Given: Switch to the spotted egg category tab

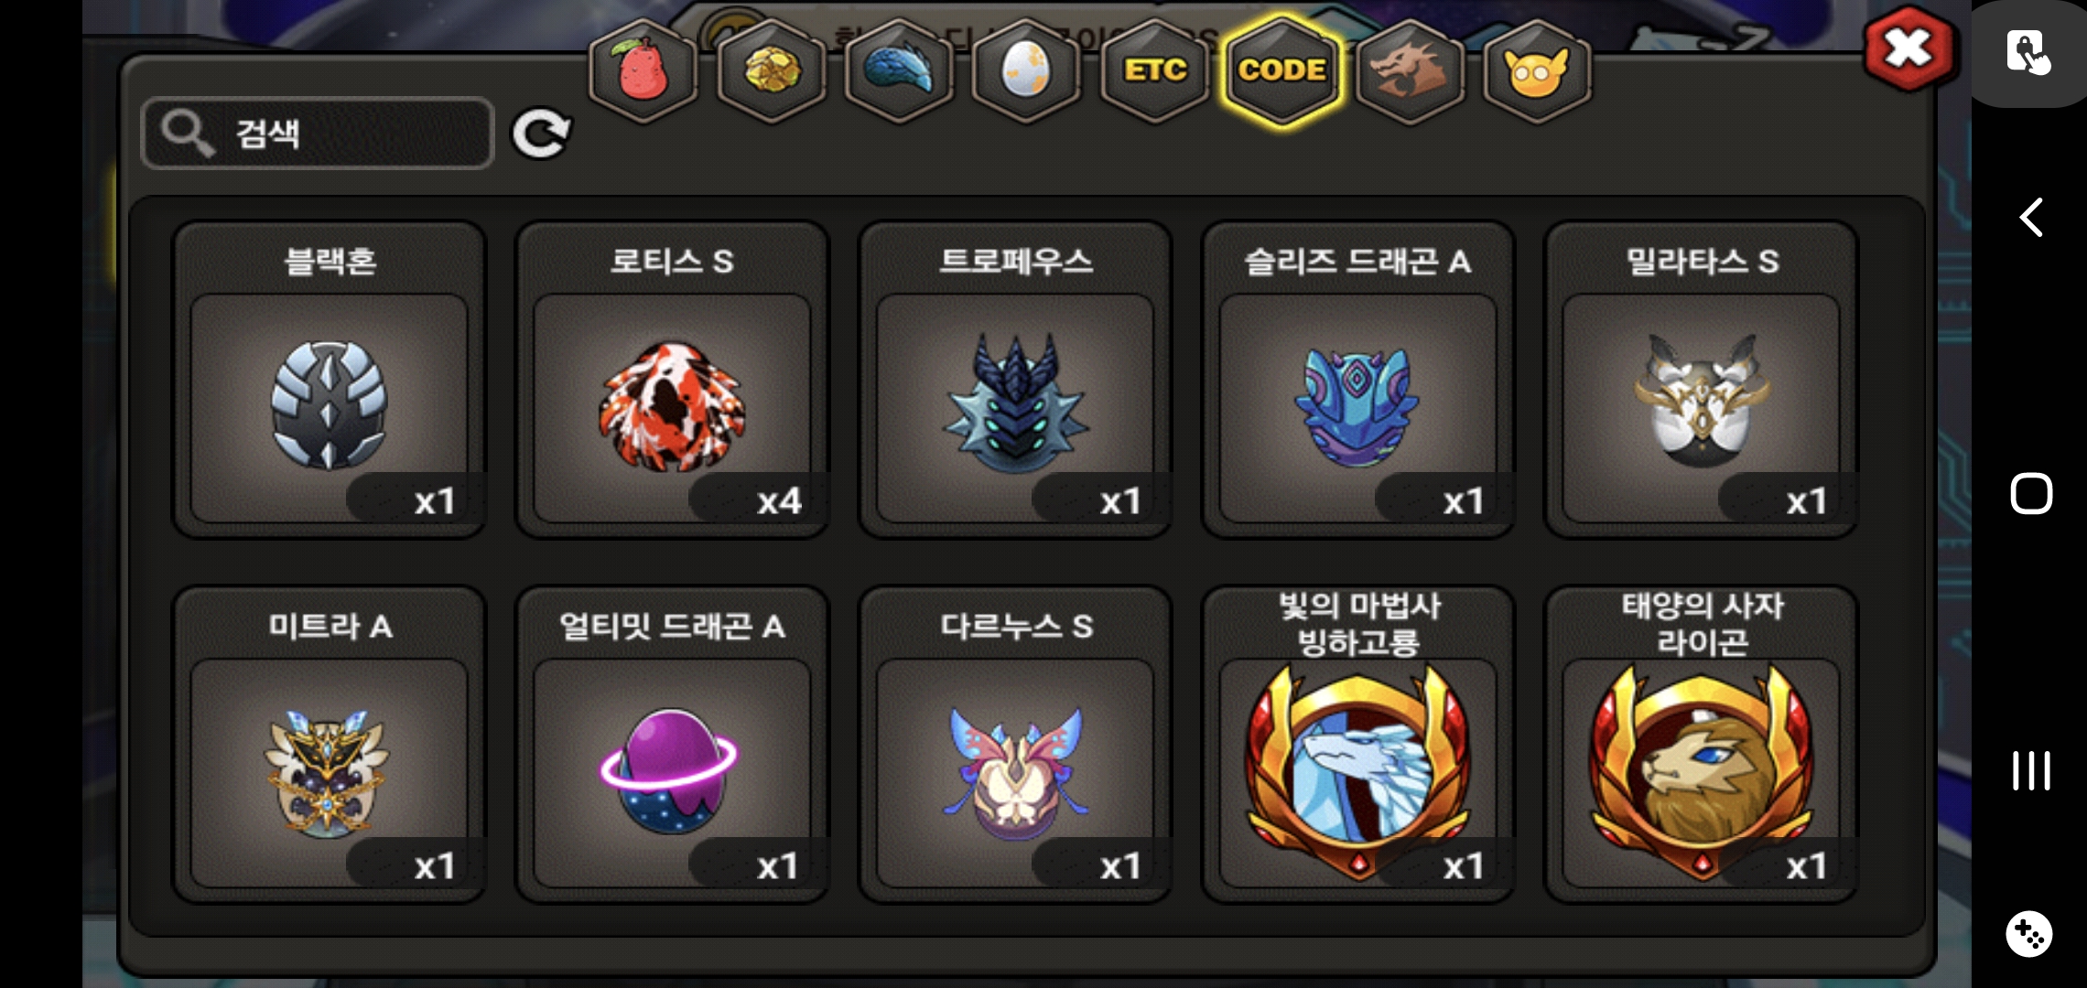Looking at the screenshot, I should pyautogui.click(x=1026, y=70).
